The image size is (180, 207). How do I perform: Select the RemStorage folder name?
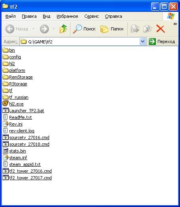tap(21, 77)
